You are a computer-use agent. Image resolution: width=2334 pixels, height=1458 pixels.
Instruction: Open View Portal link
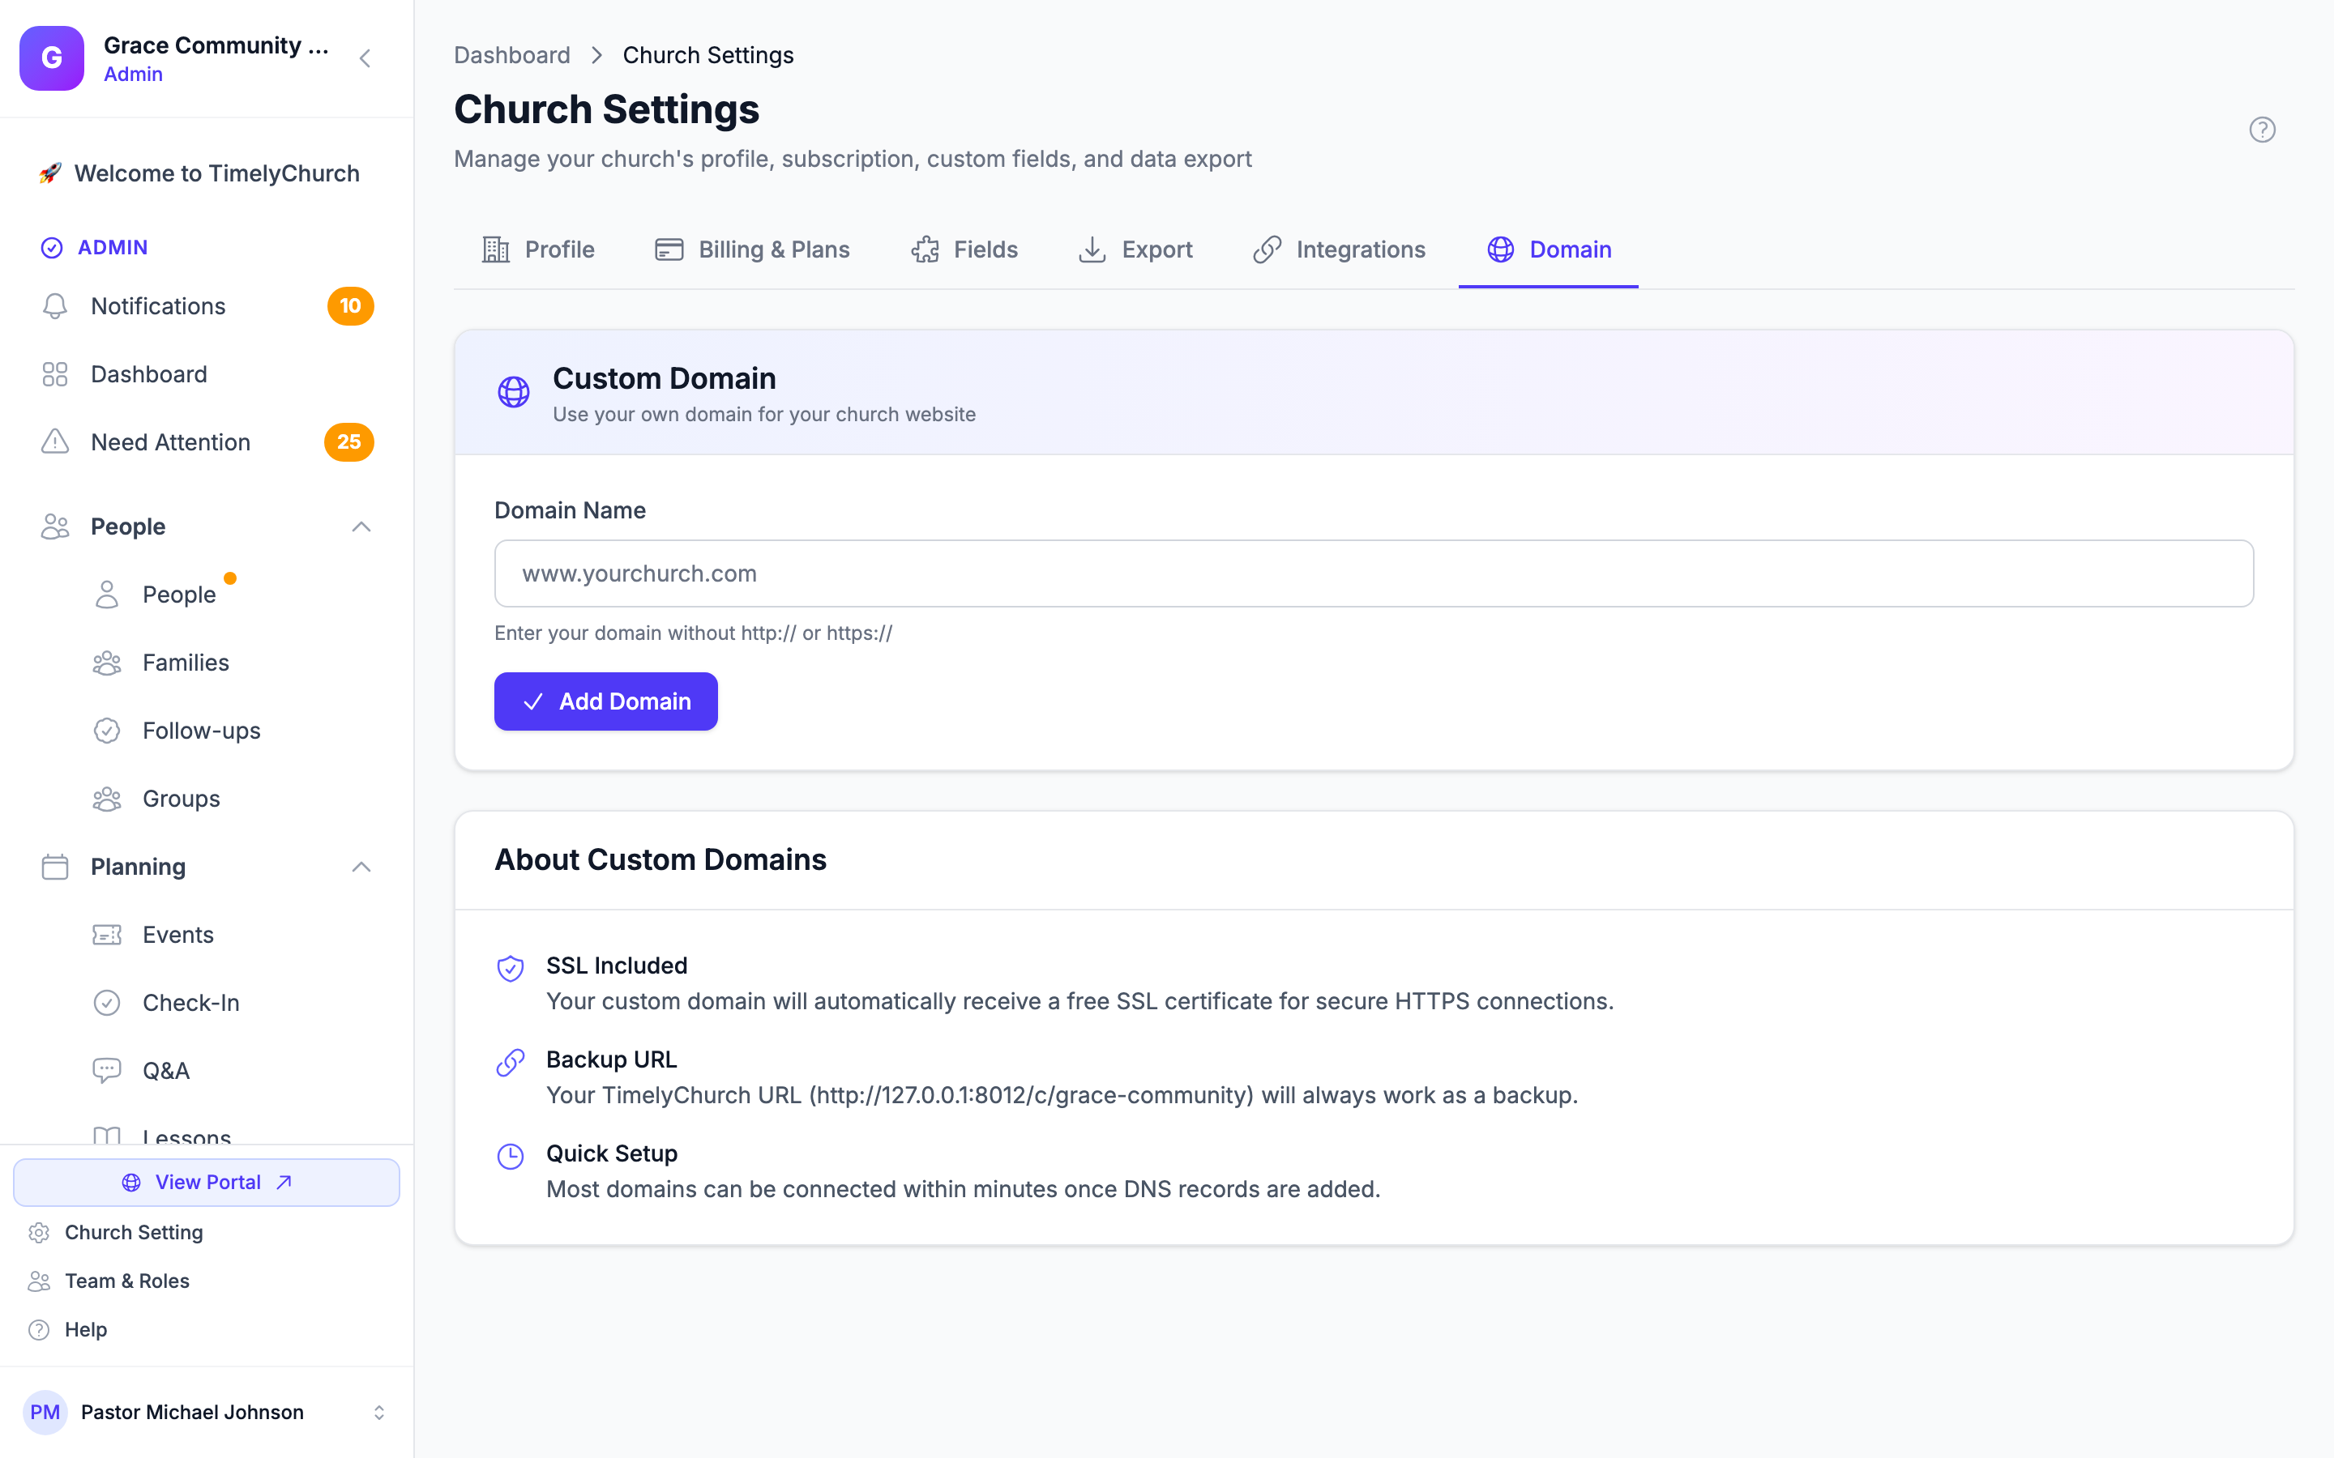[x=207, y=1183]
